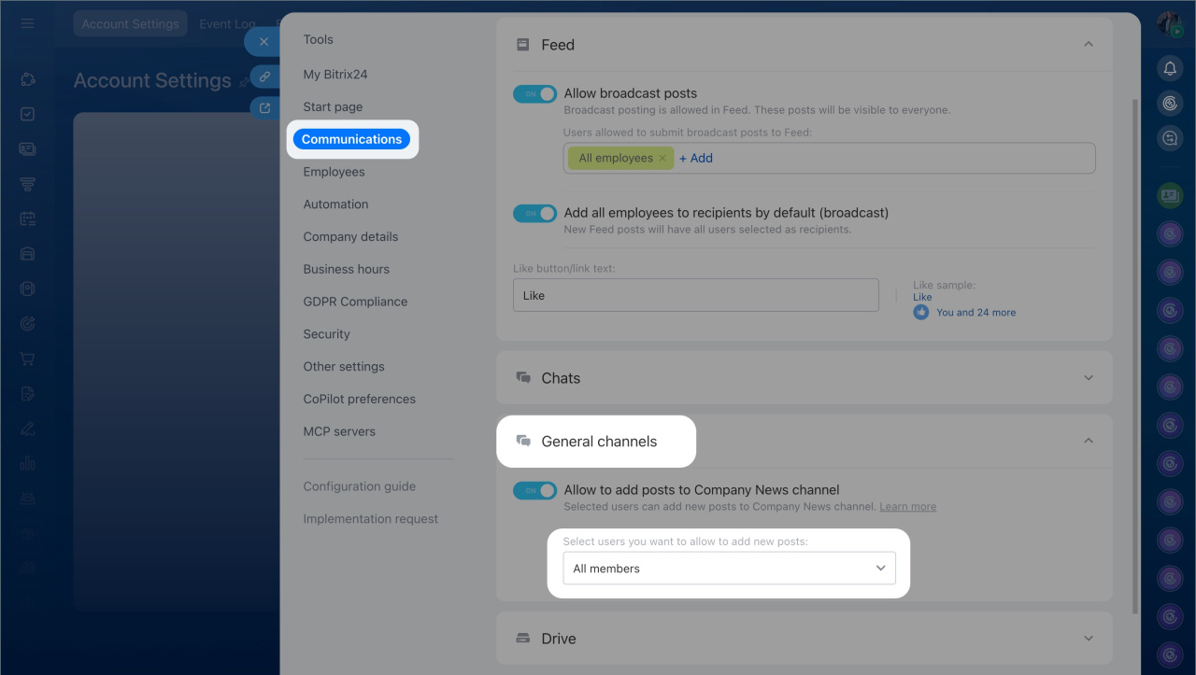Click the tasks checkmark icon in sidebar
Screen dimensions: 1196x675
point(28,114)
